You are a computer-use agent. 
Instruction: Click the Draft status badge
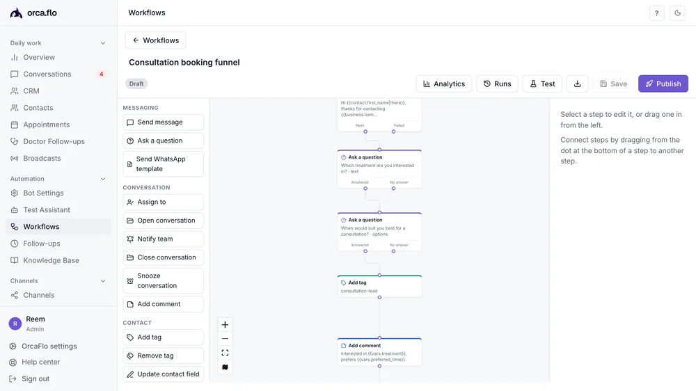[x=136, y=84]
